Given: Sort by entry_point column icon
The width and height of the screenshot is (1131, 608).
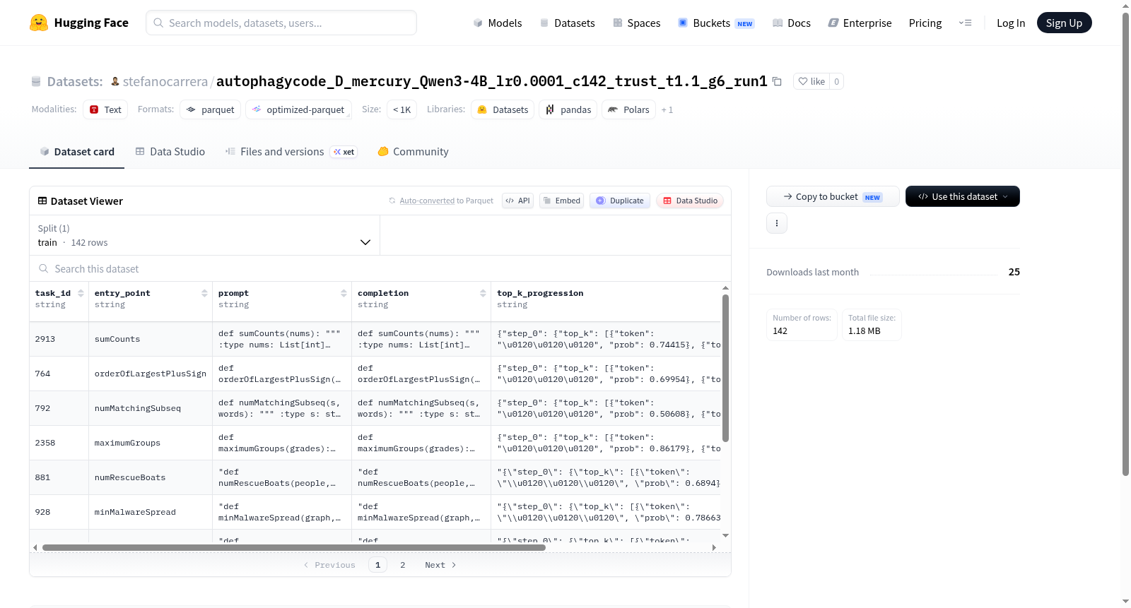Looking at the screenshot, I should 204,293.
